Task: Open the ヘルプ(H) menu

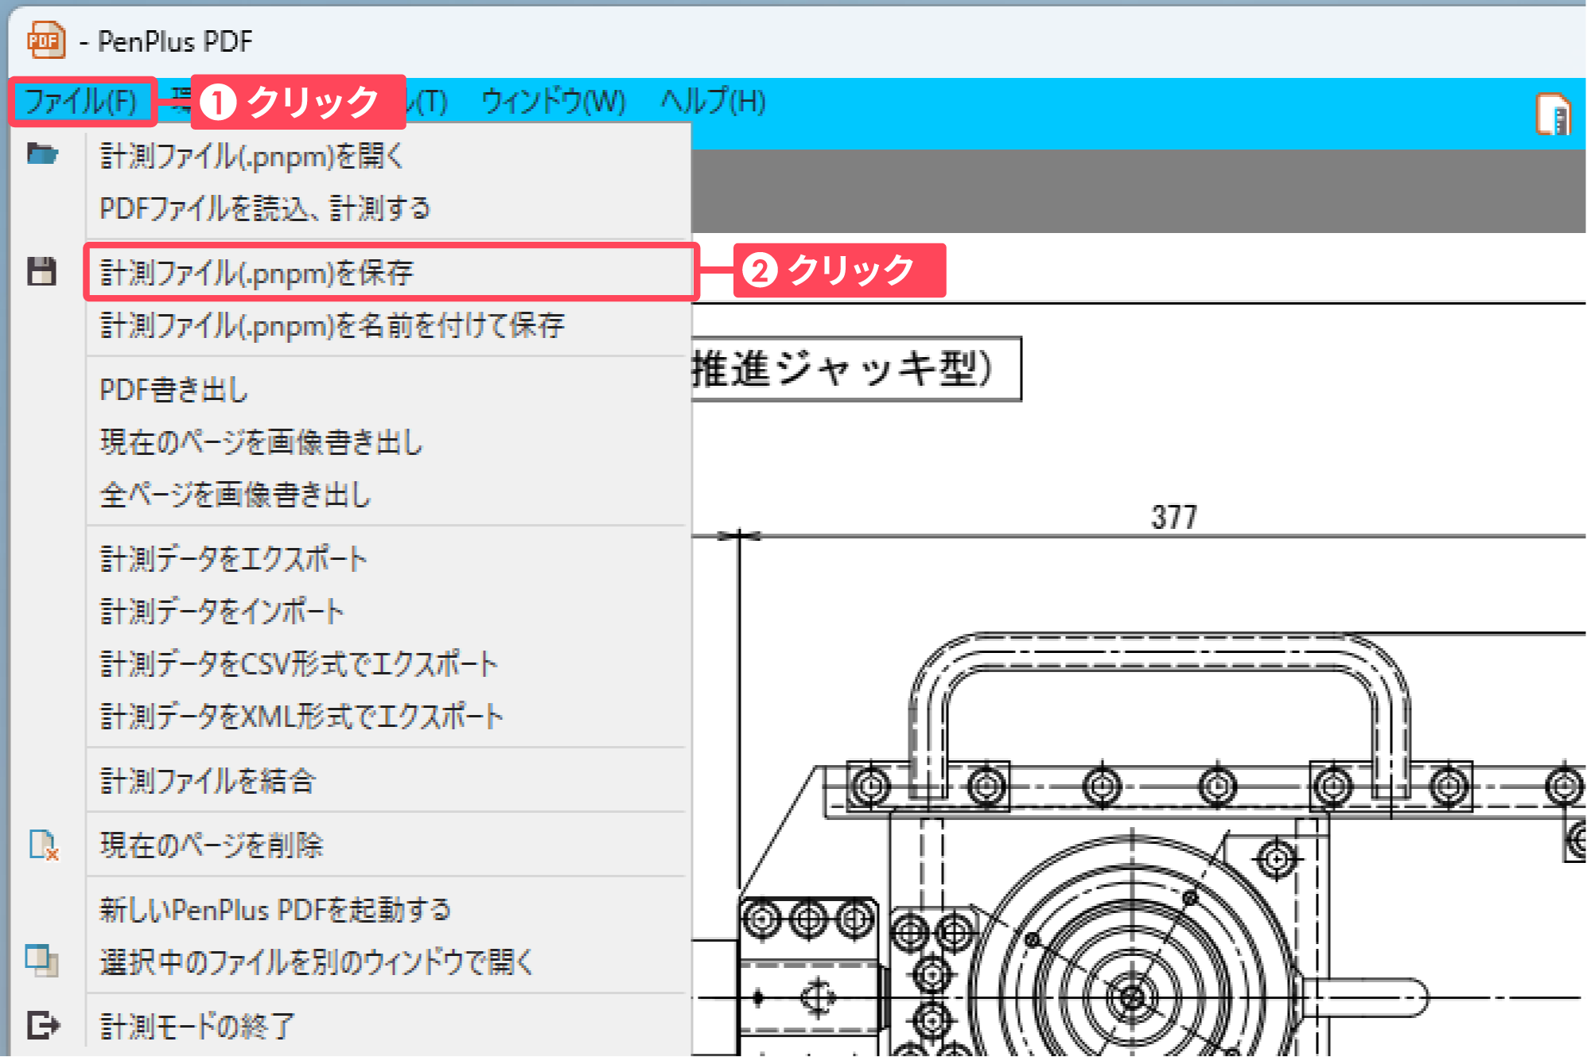Action: click(713, 102)
